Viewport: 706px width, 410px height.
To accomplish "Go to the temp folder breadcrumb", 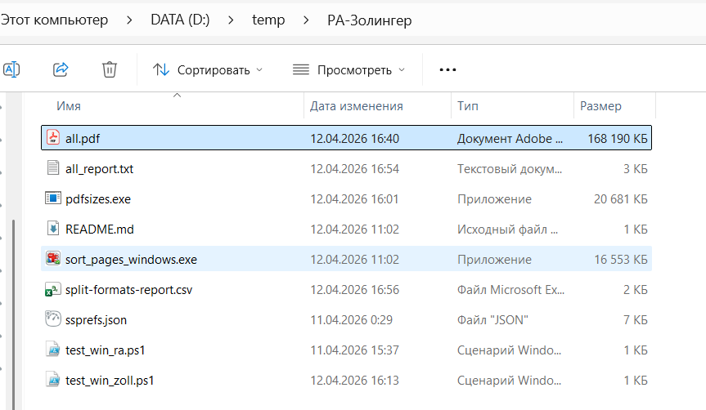I will coord(268,20).
